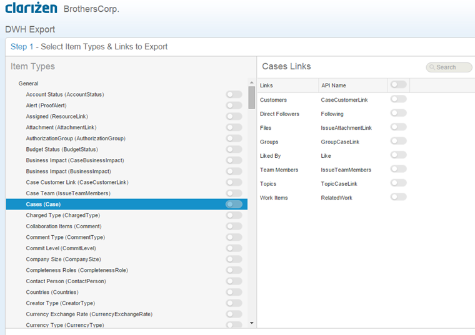Enable Collaboration Items (Comment) switch
The height and width of the screenshot is (335, 475).
234,226
